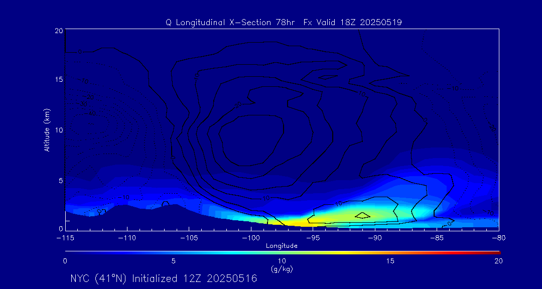Click the -40 dotted contour label

pyautogui.click(x=89, y=113)
